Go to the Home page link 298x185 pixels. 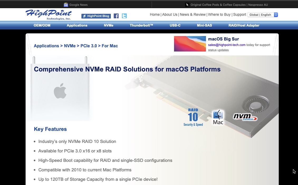[x=155, y=14]
